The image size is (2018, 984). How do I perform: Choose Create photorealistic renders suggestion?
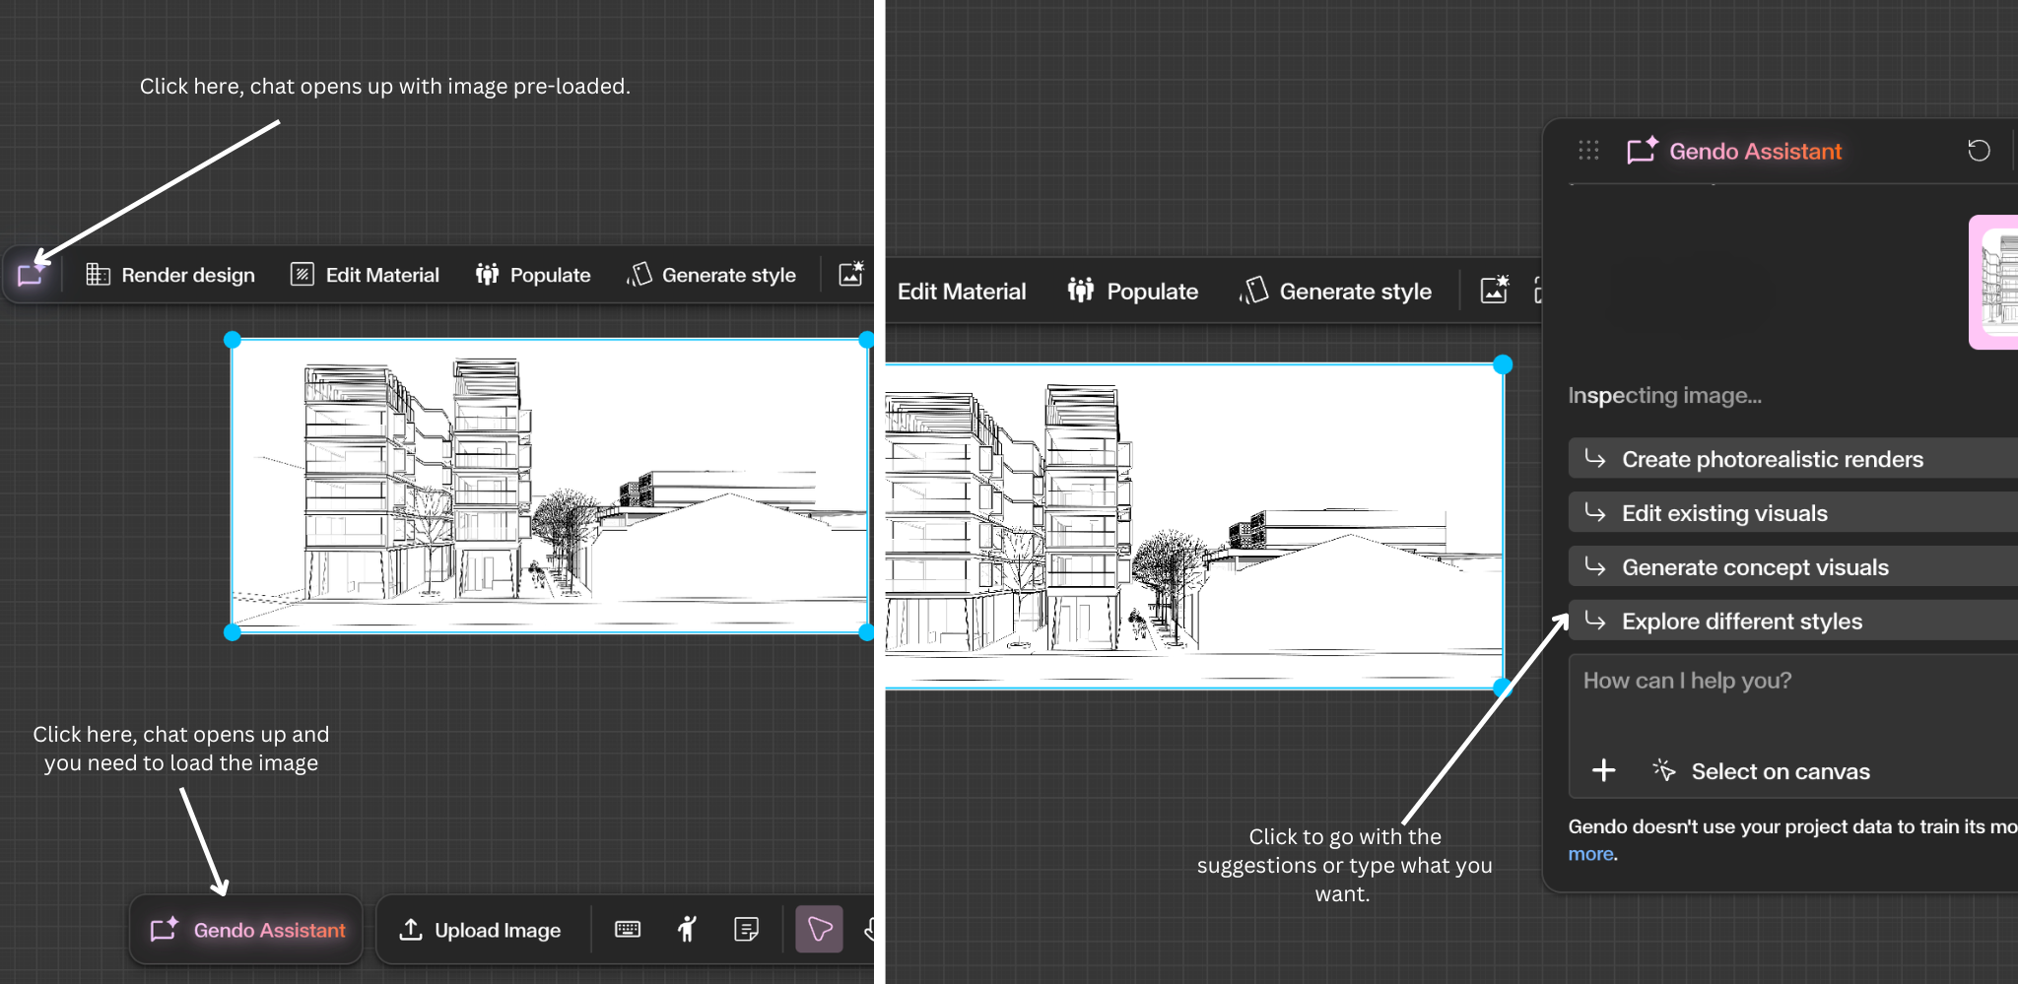[x=1772, y=459]
